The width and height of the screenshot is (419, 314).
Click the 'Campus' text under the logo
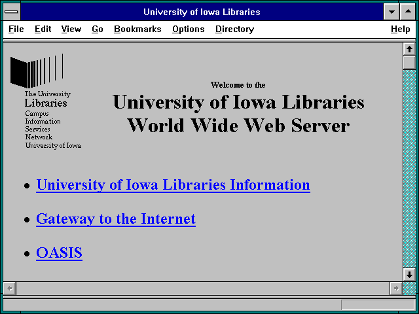click(x=37, y=113)
